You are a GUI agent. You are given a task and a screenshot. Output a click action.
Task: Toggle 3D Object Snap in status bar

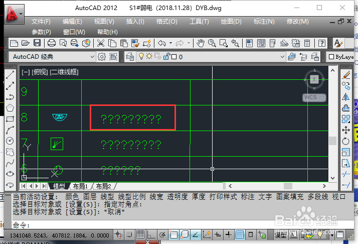pyautogui.click(x=185, y=234)
